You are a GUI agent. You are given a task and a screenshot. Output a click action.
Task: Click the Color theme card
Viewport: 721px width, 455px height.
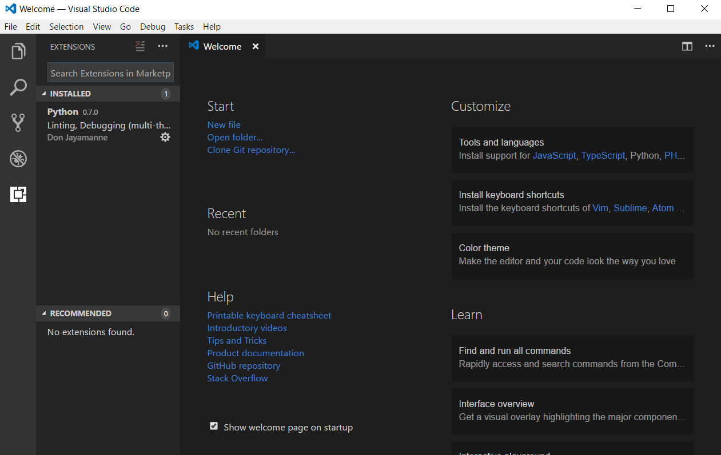coord(573,255)
